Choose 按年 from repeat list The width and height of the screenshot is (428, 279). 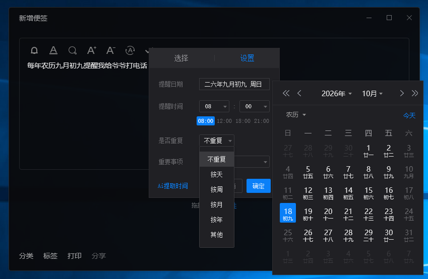pyautogui.click(x=217, y=220)
